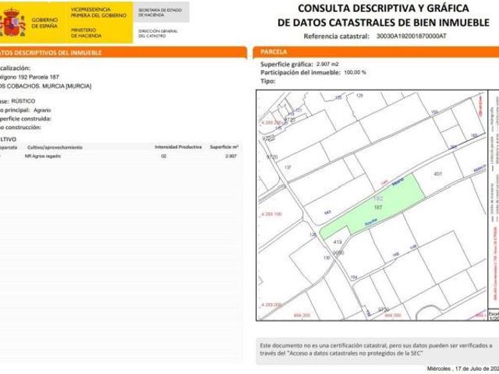Click the 'Polígono 192 Parcela 187' line
The width and height of the screenshot is (499, 374).
pos(30,77)
